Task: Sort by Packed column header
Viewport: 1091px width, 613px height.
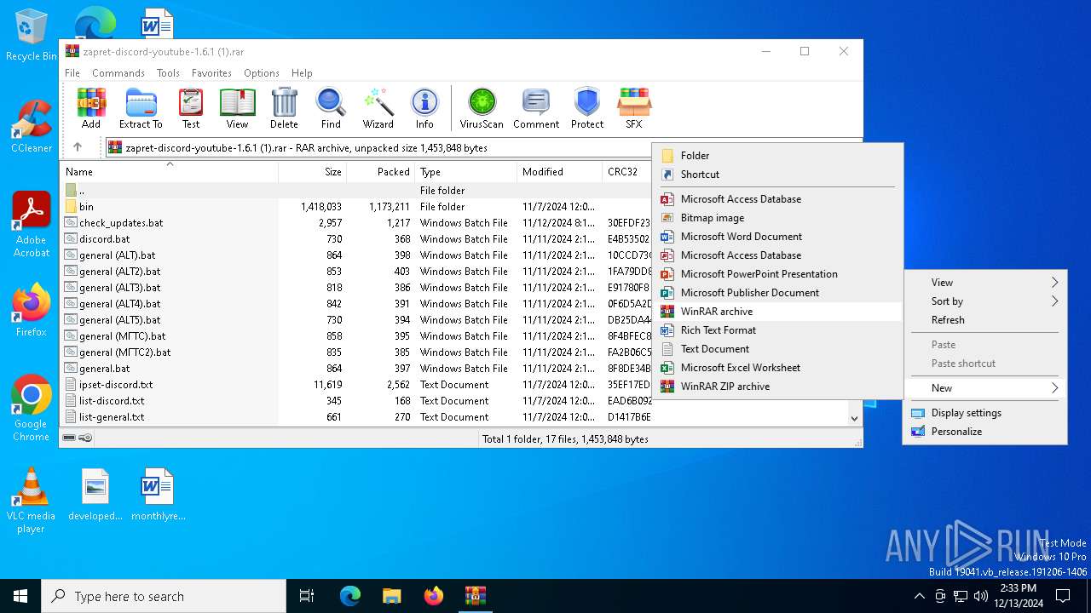Action: [x=380, y=172]
